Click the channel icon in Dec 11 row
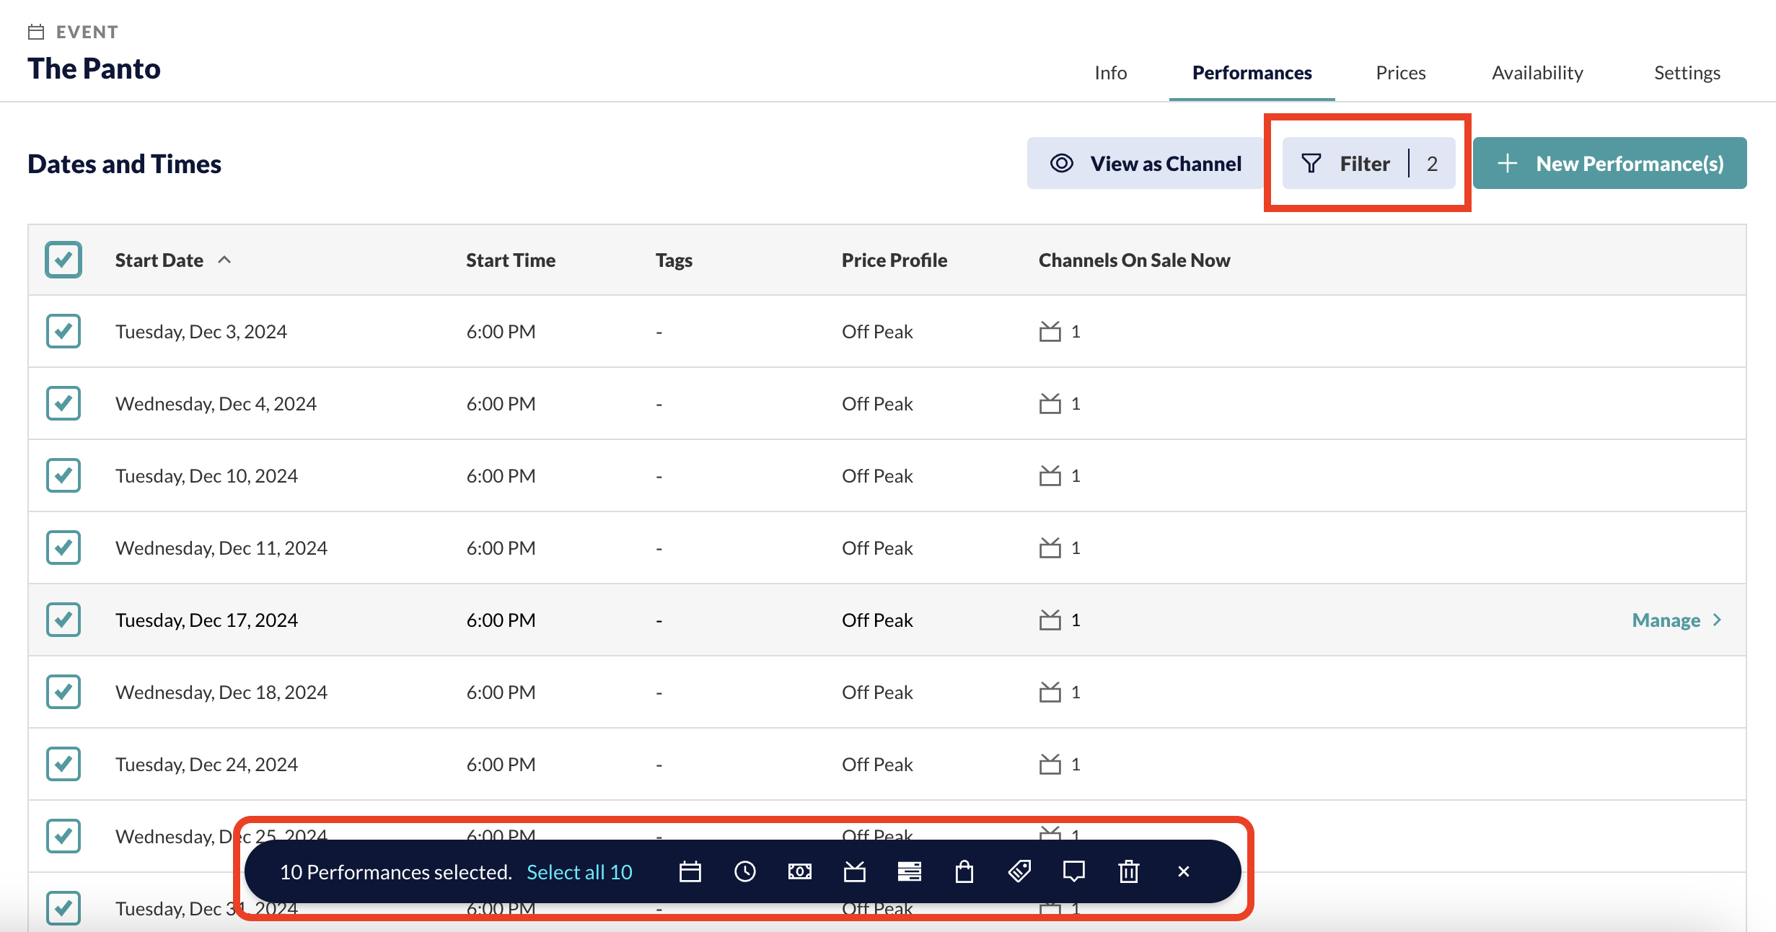This screenshot has height=932, width=1776. point(1050,548)
